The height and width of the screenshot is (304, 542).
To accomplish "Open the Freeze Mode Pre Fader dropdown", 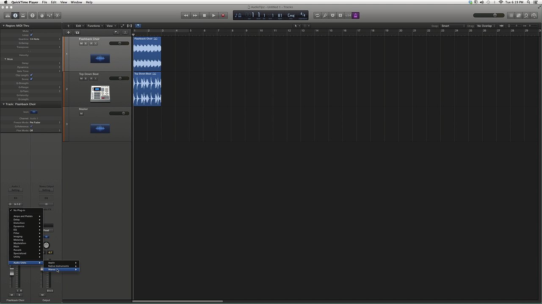I will coord(45,122).
